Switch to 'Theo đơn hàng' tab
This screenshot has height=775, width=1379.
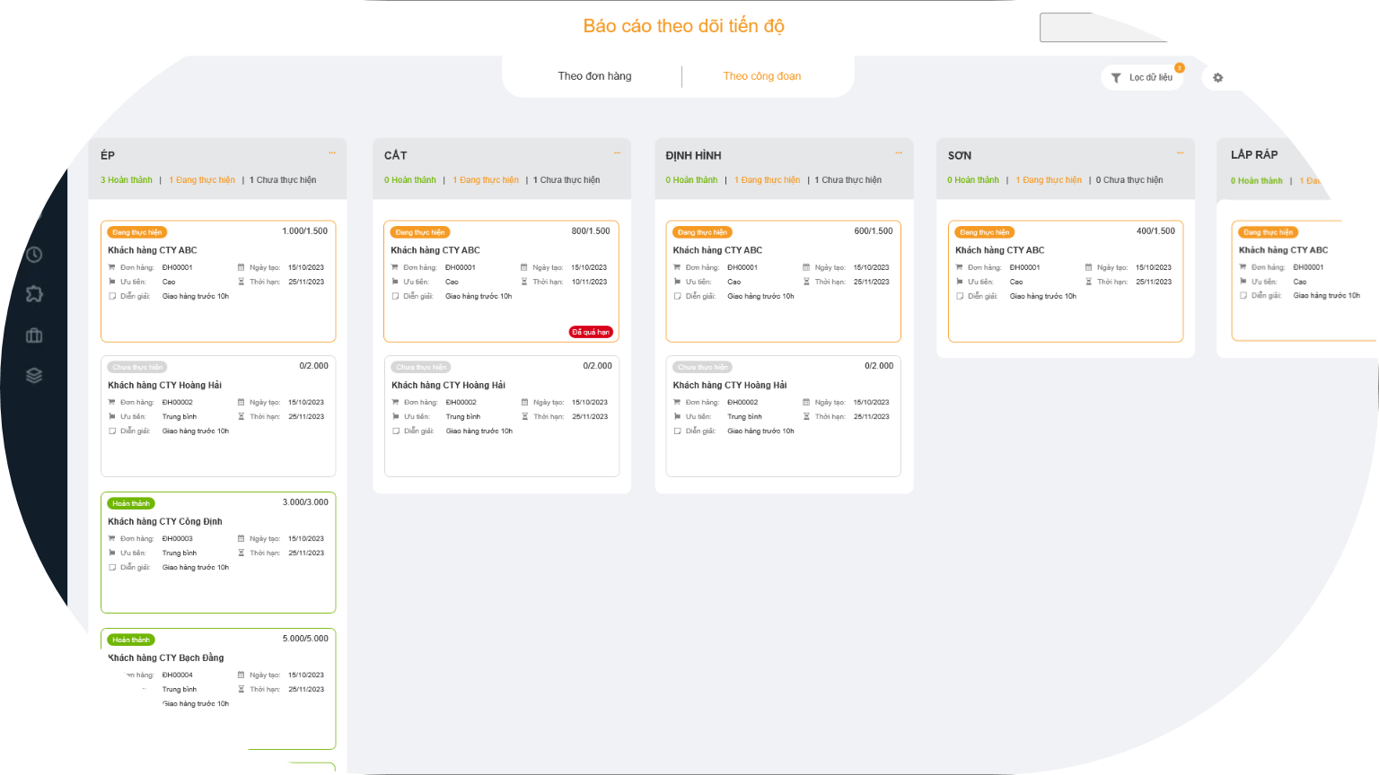pos(594,76)
